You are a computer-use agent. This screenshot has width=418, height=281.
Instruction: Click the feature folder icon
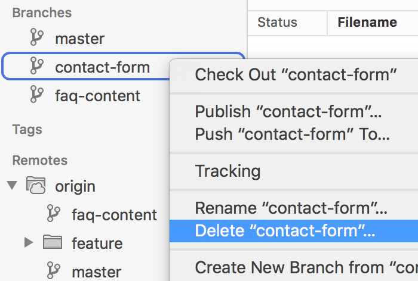coord(53,243)
